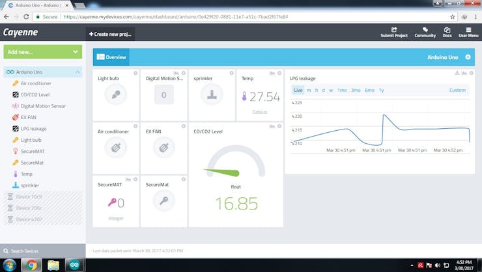Open chart icon on SecureMAT integer widget
The width and height of the screenshot is (482, 272).
pyautogui.click(x=128, y=180)
